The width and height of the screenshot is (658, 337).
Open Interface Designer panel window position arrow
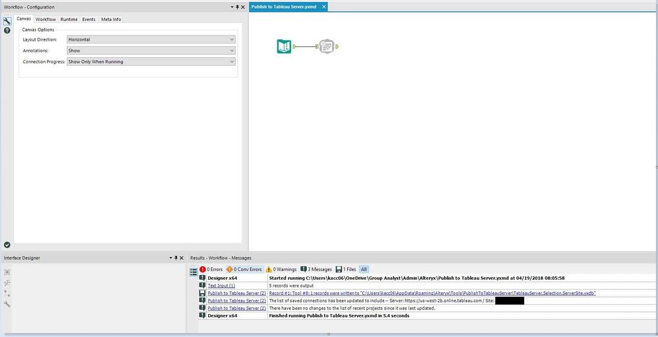171,258
